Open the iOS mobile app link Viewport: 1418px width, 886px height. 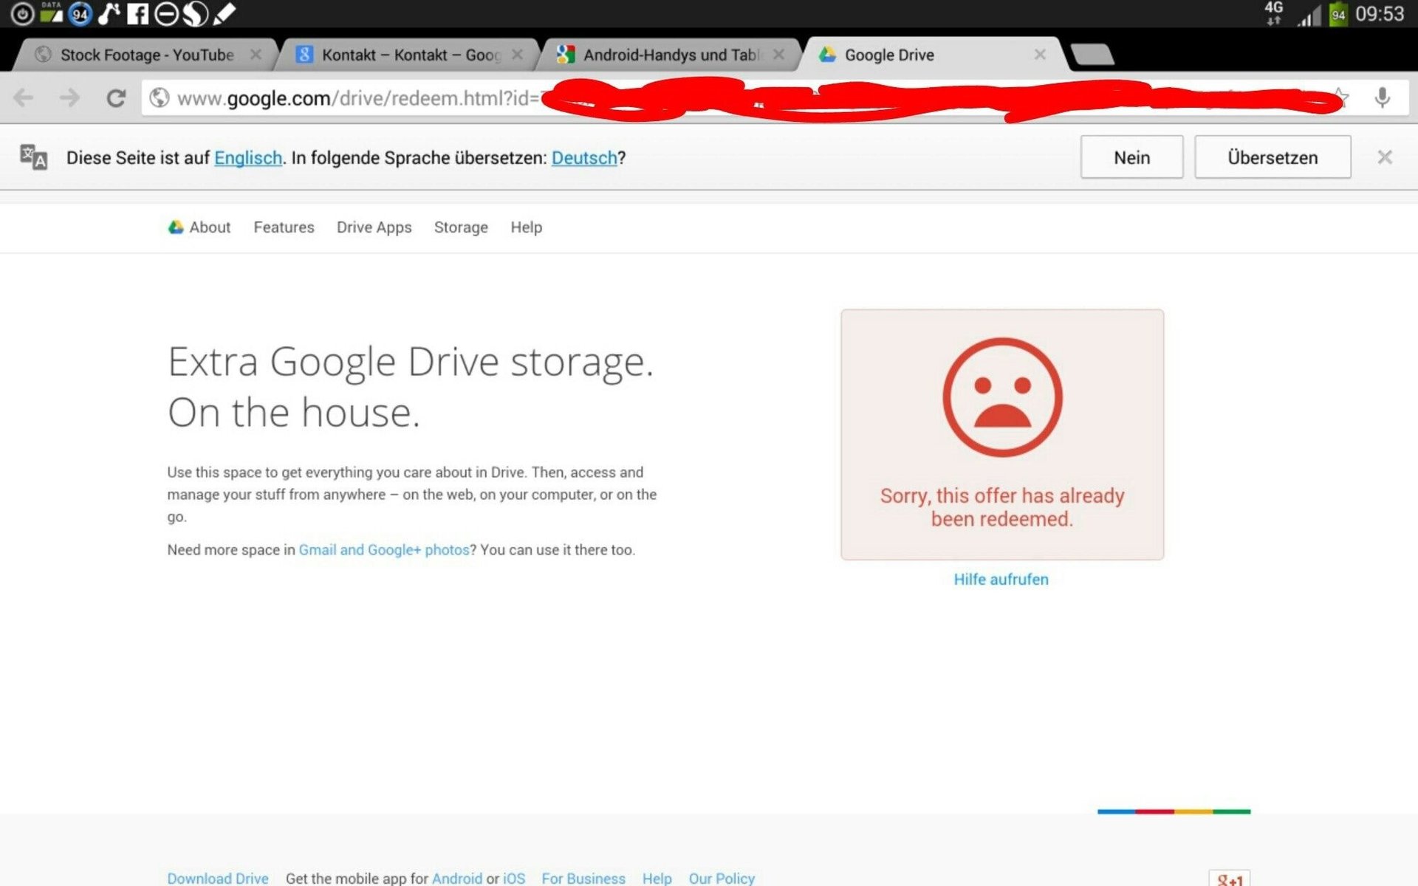point(514,878)
